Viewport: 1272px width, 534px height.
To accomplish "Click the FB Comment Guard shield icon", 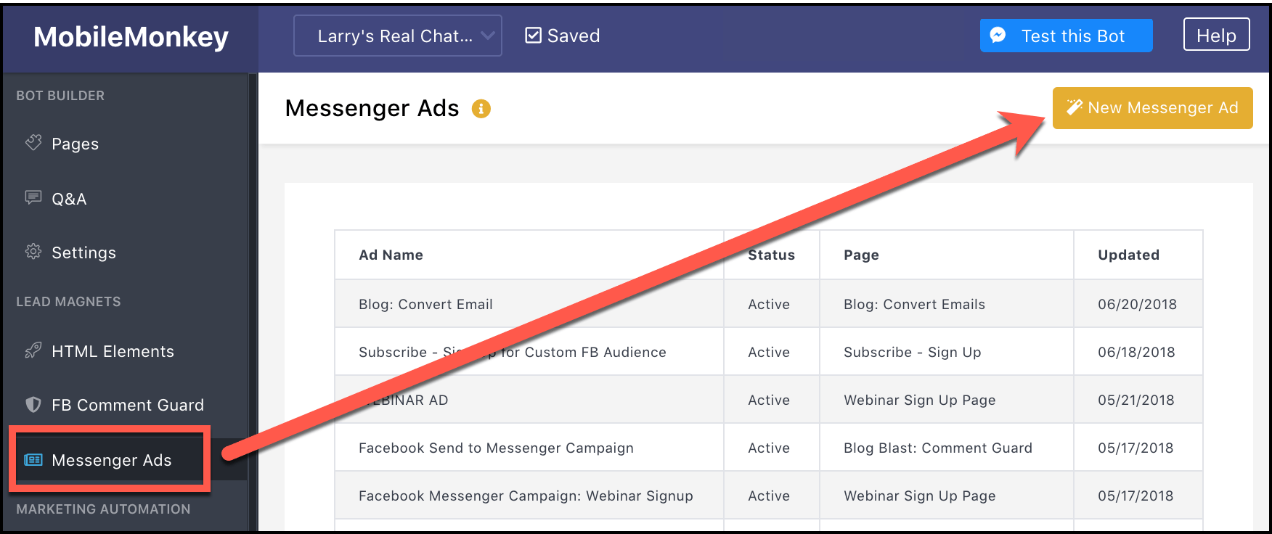I will (x=33, y=404).
